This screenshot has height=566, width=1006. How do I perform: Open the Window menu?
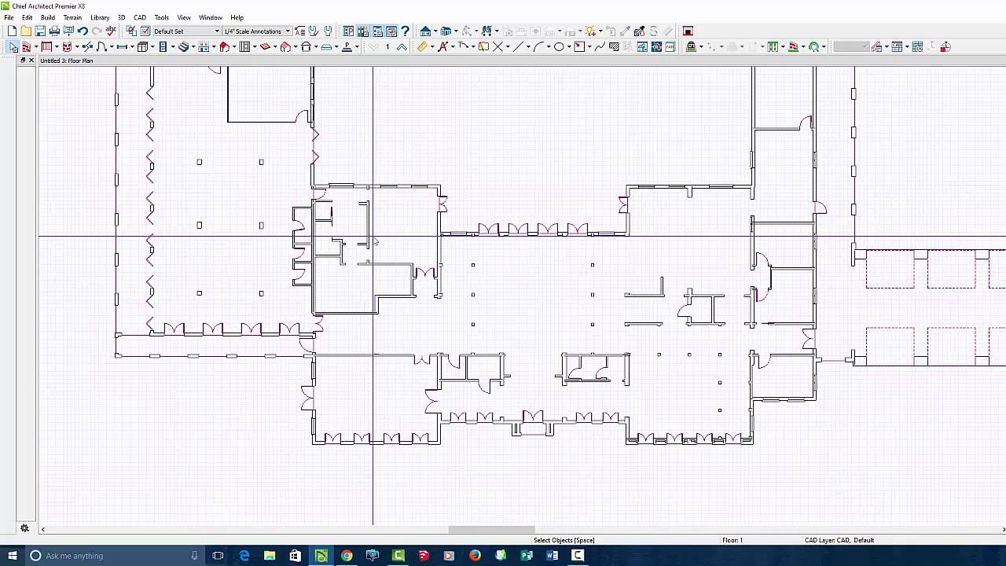tap(211, 17)
